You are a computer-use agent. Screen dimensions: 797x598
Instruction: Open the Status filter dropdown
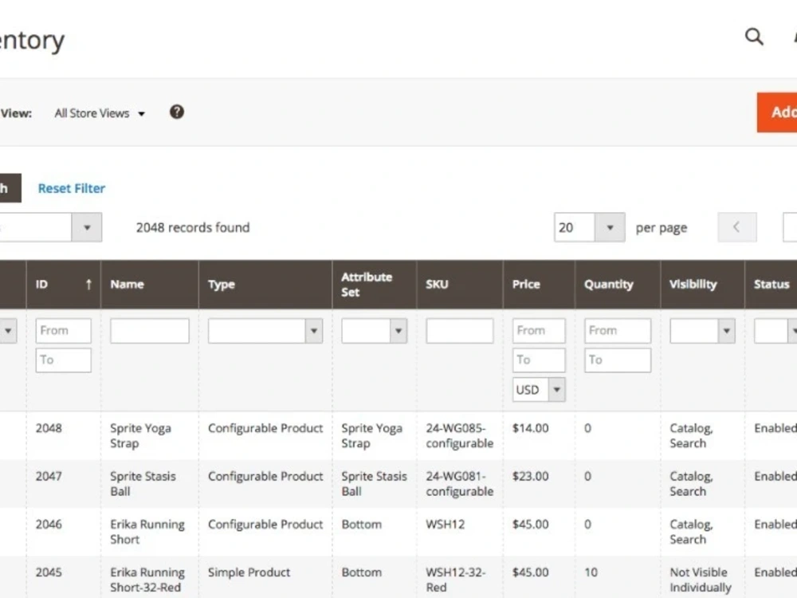point(775,331)
